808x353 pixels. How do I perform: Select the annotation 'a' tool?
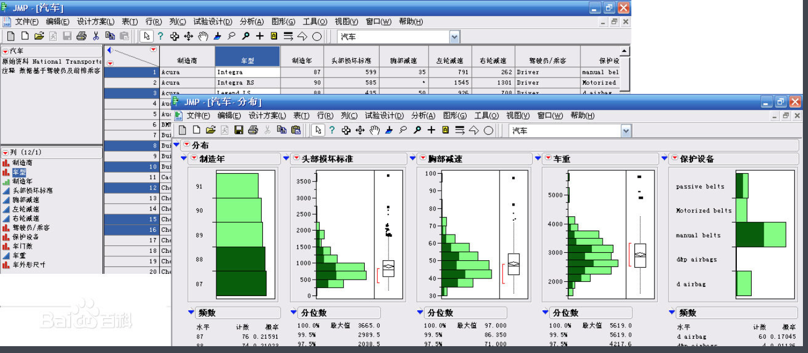[444, 130]
